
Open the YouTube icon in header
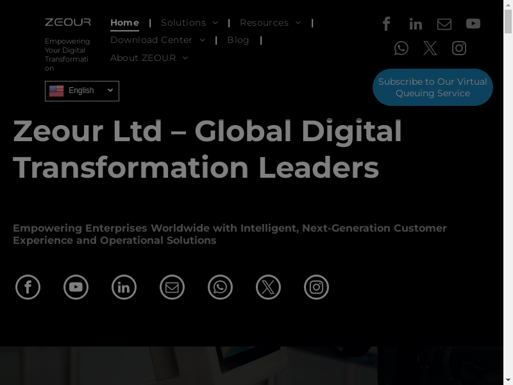[473, 24]
